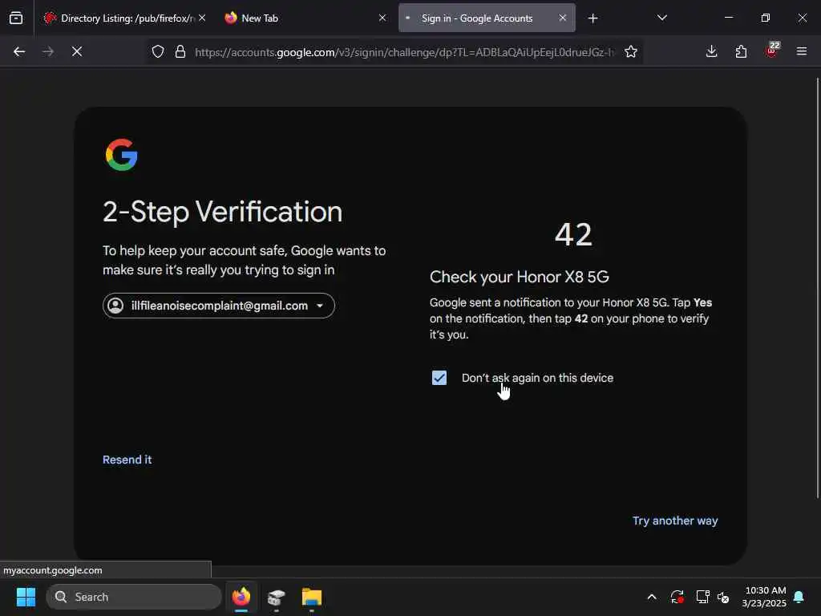
Task: Open the illfileanoisecomplaint@gmail.com account dropdown
Action: [219, 306]
